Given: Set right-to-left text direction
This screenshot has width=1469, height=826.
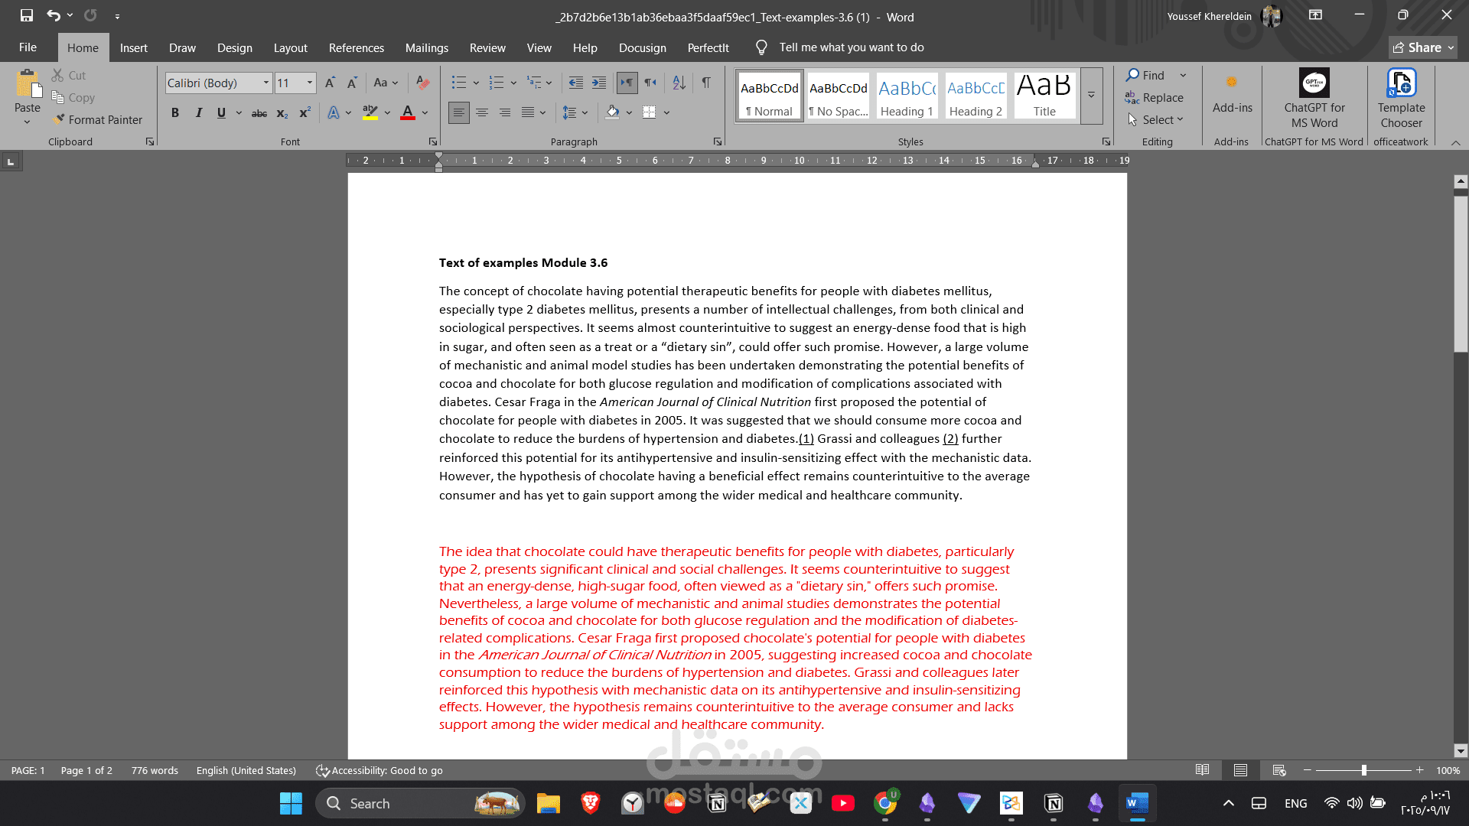Looking at the screenshot, I should point(650,83).
